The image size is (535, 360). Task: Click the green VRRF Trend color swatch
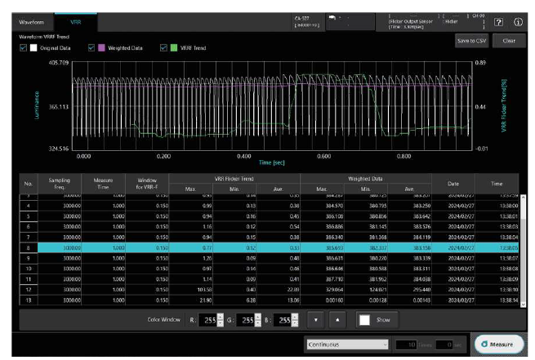174,47
